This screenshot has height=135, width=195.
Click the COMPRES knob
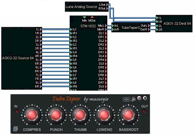tap(32, 115)
